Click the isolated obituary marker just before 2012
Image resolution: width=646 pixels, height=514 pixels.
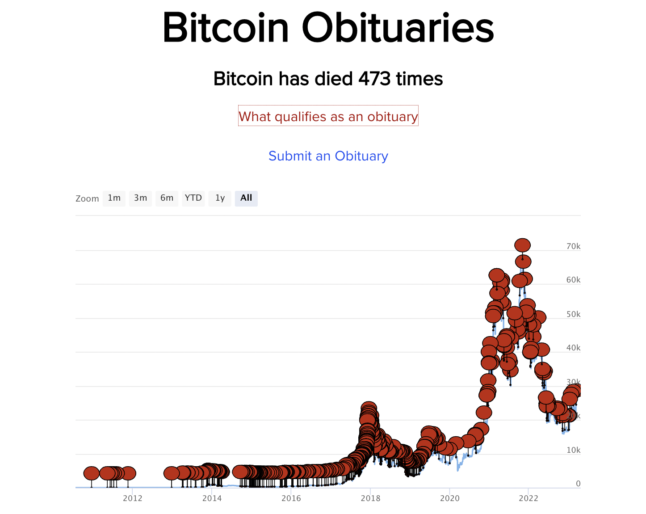(128, 473)
